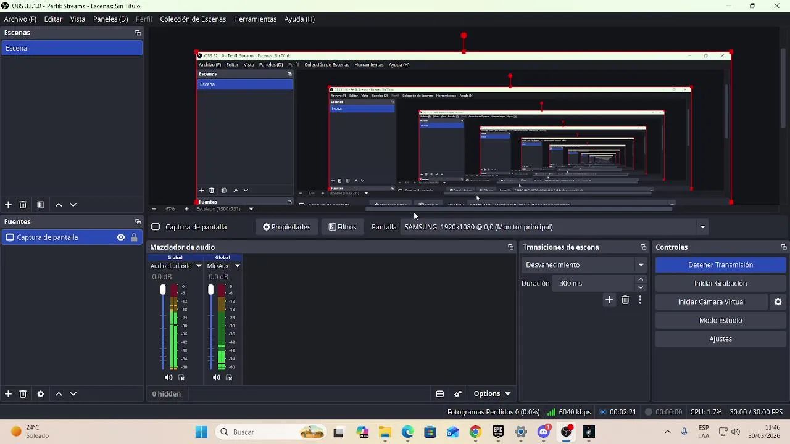Remove selected source with Fuentes trash icon
Viewport: 790px width, 444px height.
(x=23, y=394)
